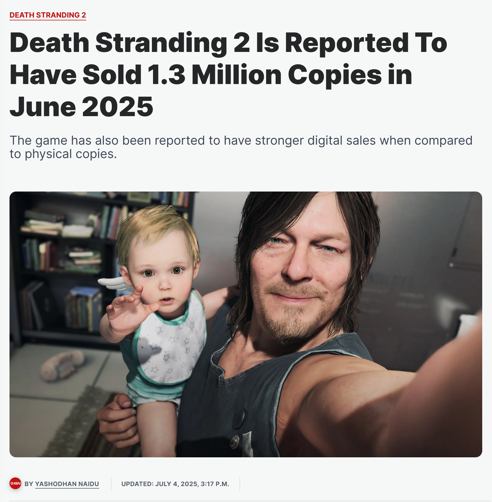
Task: Click the 'BY' label before the author name
Action: click(29, 484)
